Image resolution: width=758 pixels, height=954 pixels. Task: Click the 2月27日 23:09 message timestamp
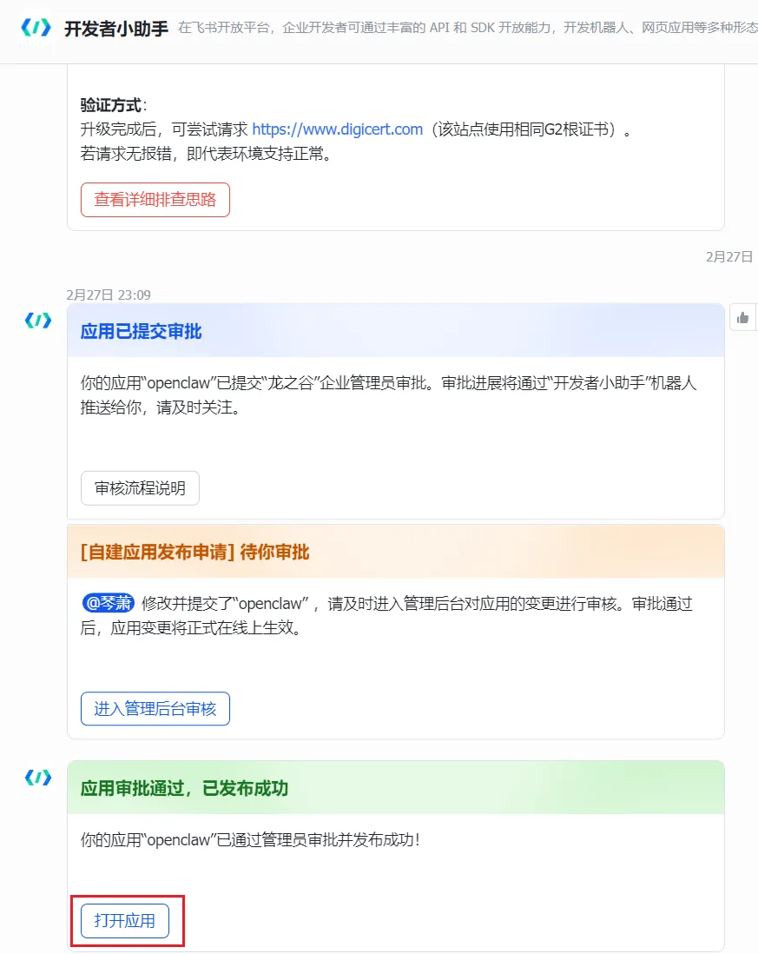pyautogui.click(x=109, y=295)
